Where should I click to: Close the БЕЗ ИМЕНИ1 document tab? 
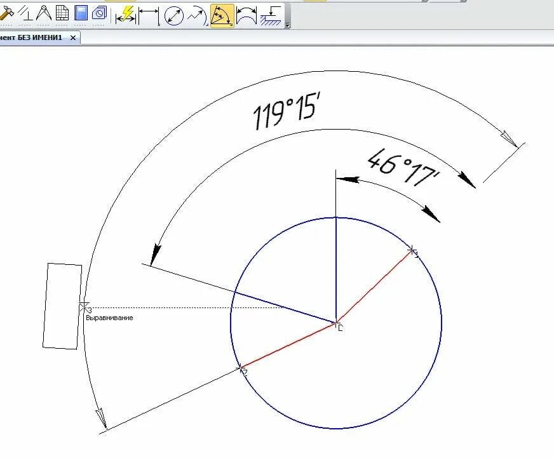(x=73, y=38)
